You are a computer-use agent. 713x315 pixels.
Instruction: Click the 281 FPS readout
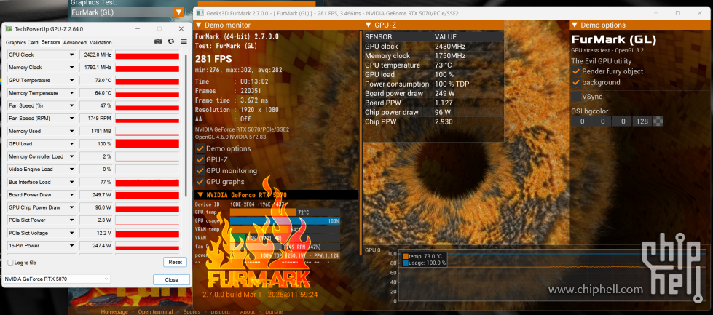(213, 59)
